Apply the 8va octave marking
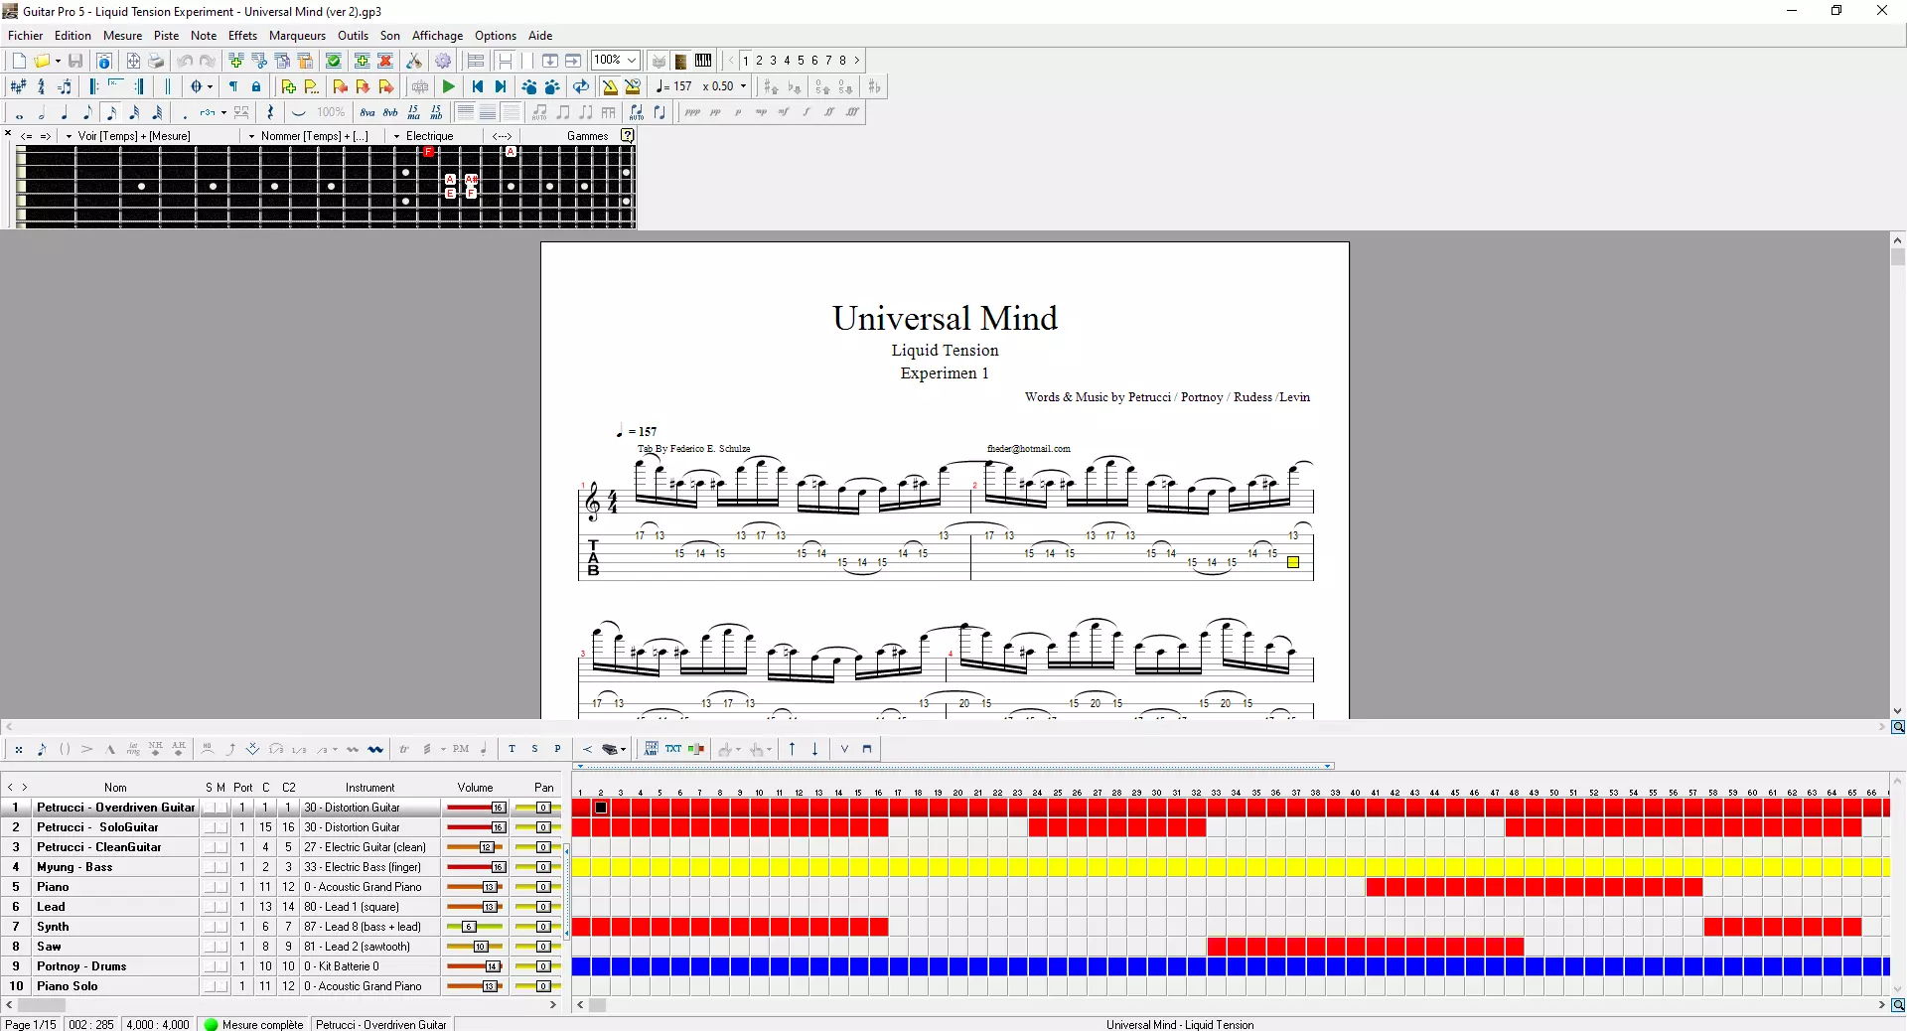 point(367,112)
